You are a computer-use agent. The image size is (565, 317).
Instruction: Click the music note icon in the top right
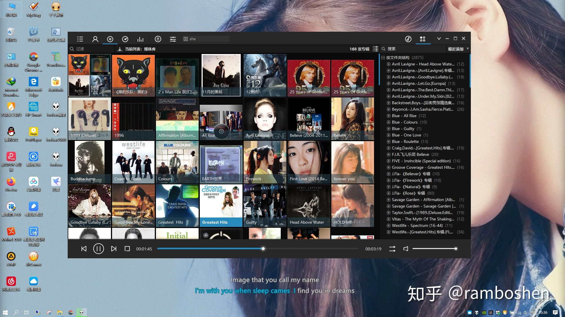[408, 39]
